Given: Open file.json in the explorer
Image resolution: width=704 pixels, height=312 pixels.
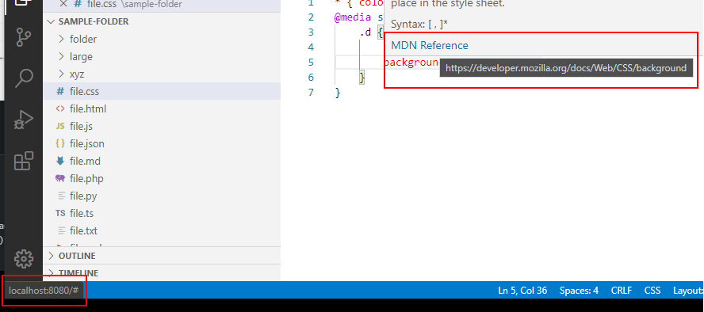Looking at the screenshot, I should pos(162,144).
